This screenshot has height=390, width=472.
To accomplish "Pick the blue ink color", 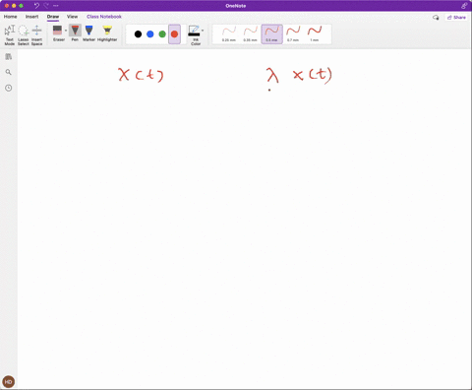I will point(150,33).
